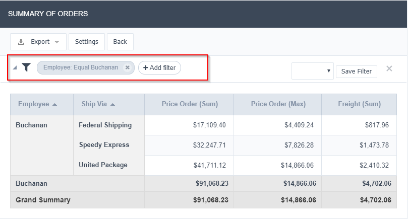Screen dimensions: 408x222
Task: Click the Export download icon
Action: (21, 42)
